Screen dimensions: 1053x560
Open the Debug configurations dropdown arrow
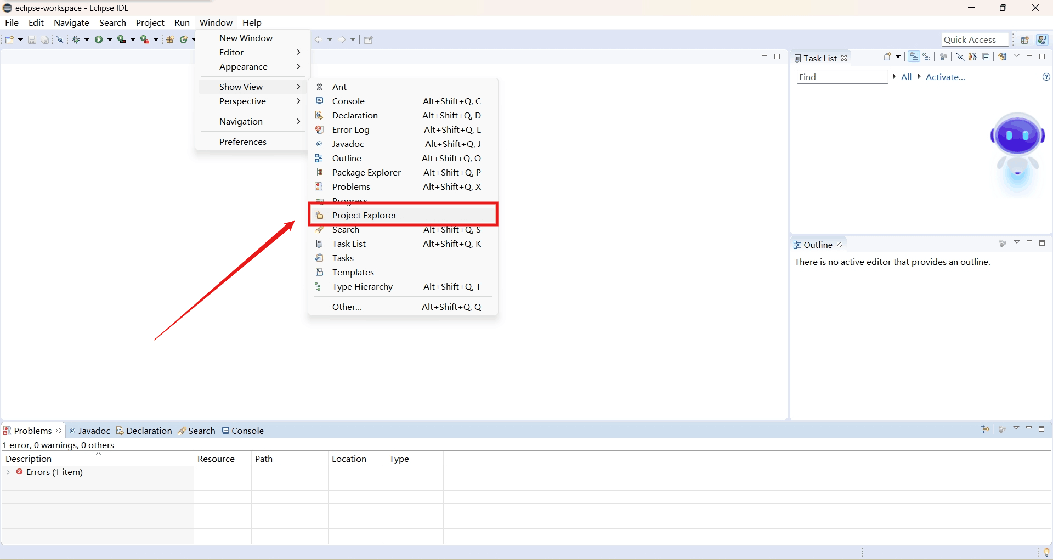tap(87, 39)
